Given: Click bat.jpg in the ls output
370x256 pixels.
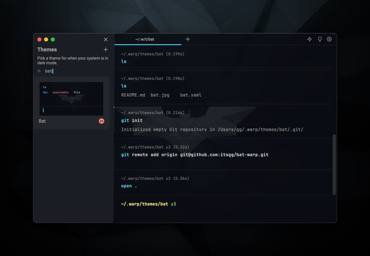Looking at the screenshot, I should (160, 95).
